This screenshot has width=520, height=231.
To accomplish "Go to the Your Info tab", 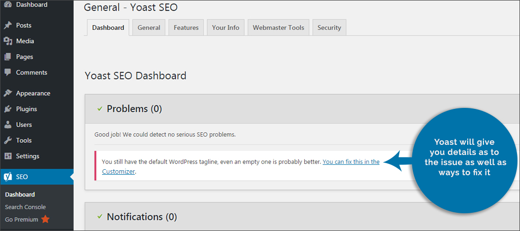I will 225,28.
